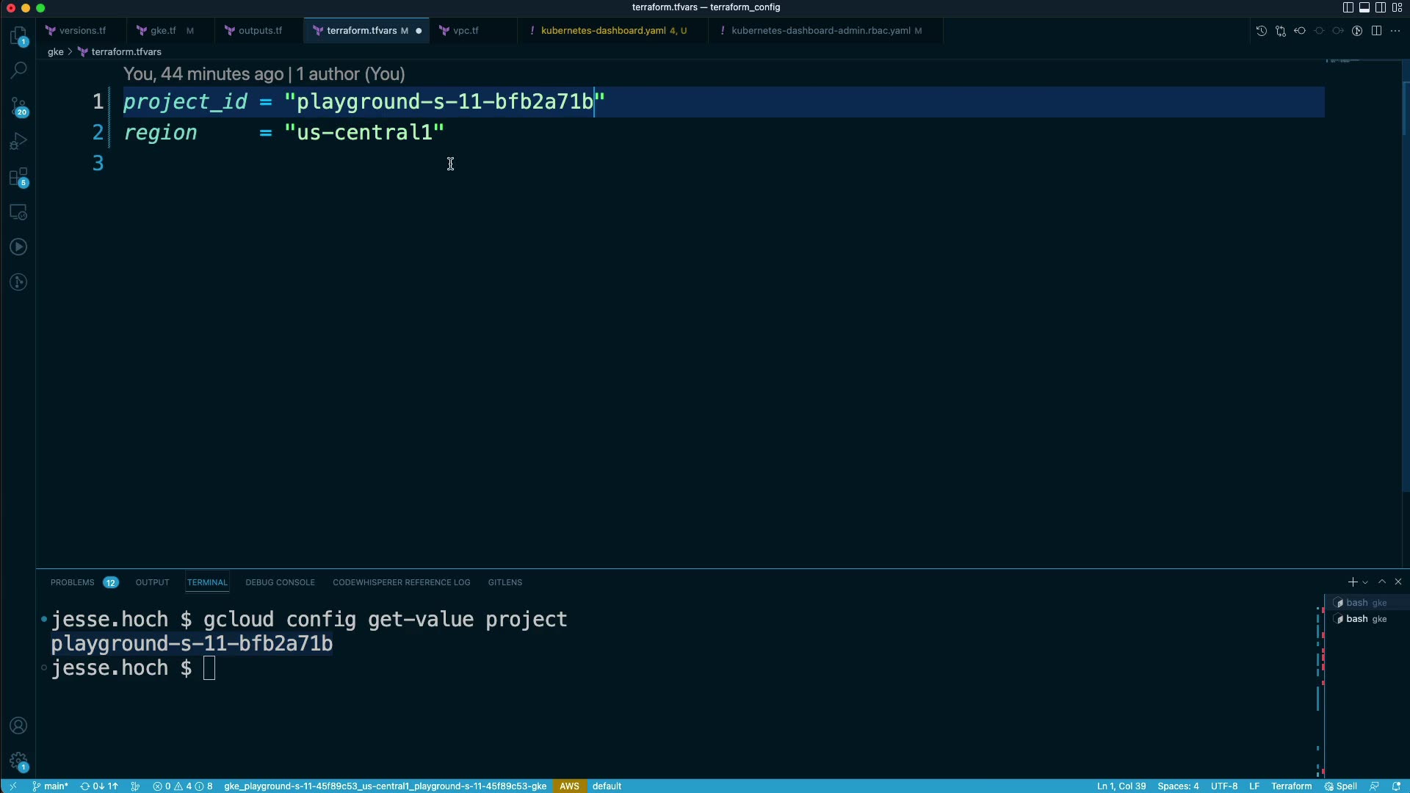Open previous revision with arrow-circle icon

1300,31
